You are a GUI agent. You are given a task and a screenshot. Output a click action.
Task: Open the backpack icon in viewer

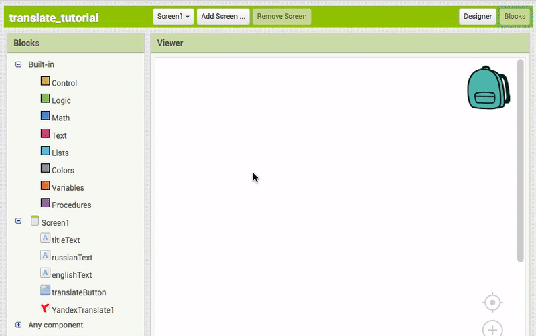pos(488,88)
